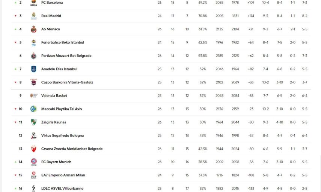Click AS Monaco's green up-arrow position indicator

tap(15, 29)
